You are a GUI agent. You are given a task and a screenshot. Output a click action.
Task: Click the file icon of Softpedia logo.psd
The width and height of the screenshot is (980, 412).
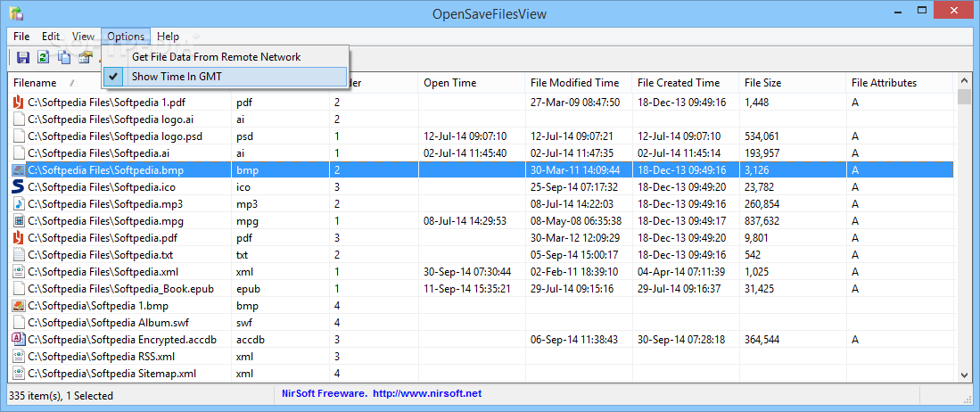(19, 136)
